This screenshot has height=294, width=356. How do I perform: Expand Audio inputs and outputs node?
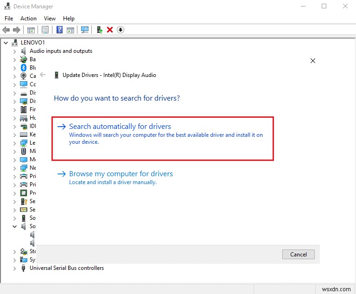[15, 51]
